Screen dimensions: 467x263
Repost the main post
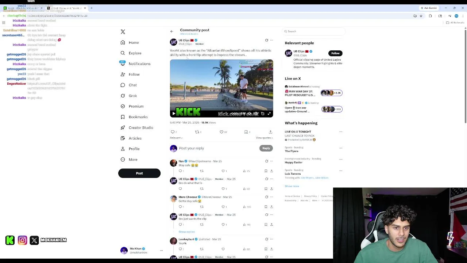198,132
